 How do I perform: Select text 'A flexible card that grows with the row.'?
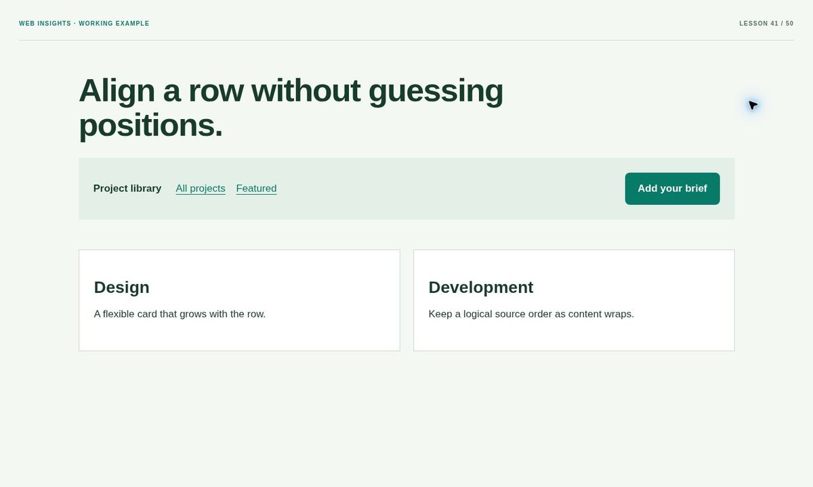[180, 314]
